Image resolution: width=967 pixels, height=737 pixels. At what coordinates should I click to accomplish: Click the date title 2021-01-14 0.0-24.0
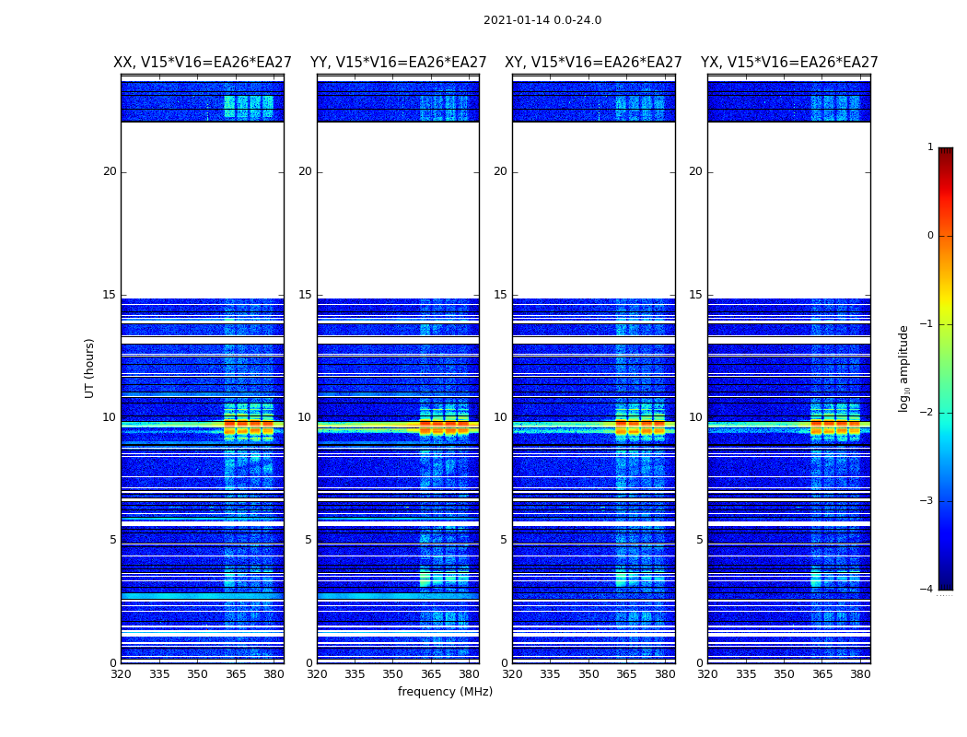(542, 20)
